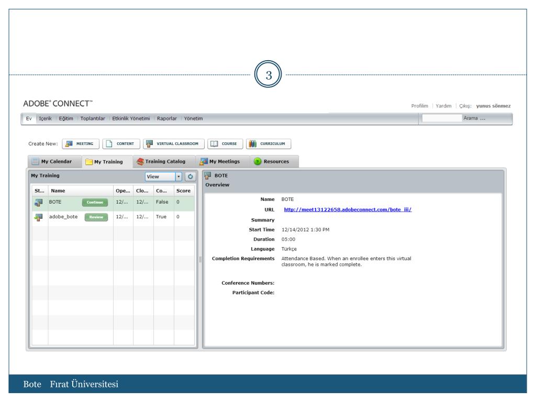The width and height of the screenshot is (536, 402).
Task: Click the Training Catalog books icon
Action: (140, 161)
